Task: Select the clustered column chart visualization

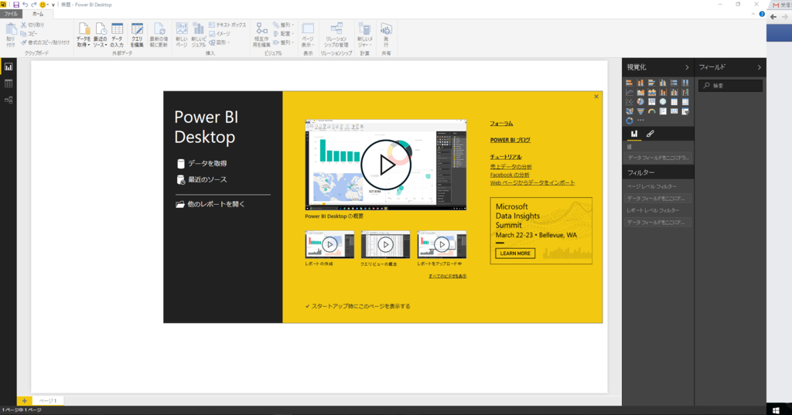Action: click(663, 83)
